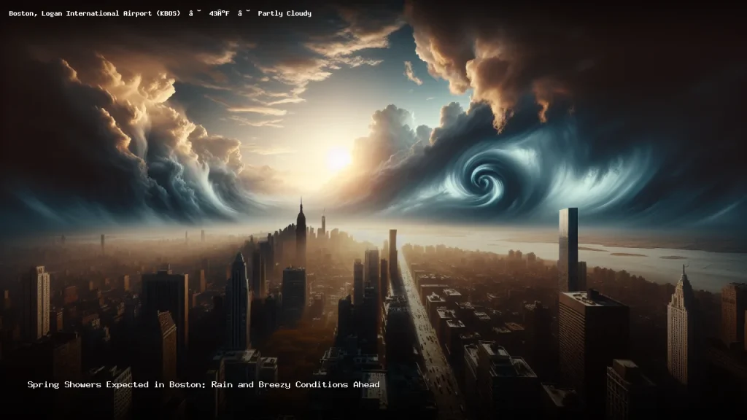Viewport: 747px width, 420px height.
Task: Click the orange-lit storm cloud at upper right
Action: coord(503,73)
